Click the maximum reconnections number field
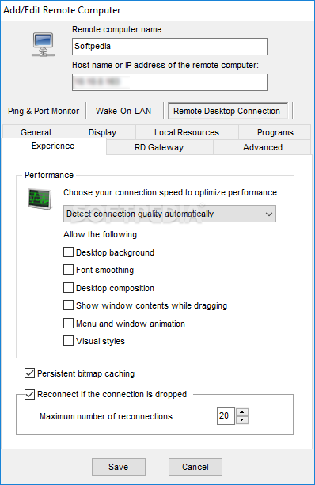Image resolution: width=315 pixels, height=485 pixels. (x=226, y=416)
